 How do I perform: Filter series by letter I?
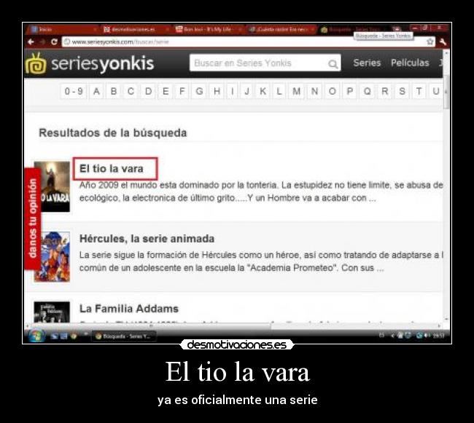(232, 91)
